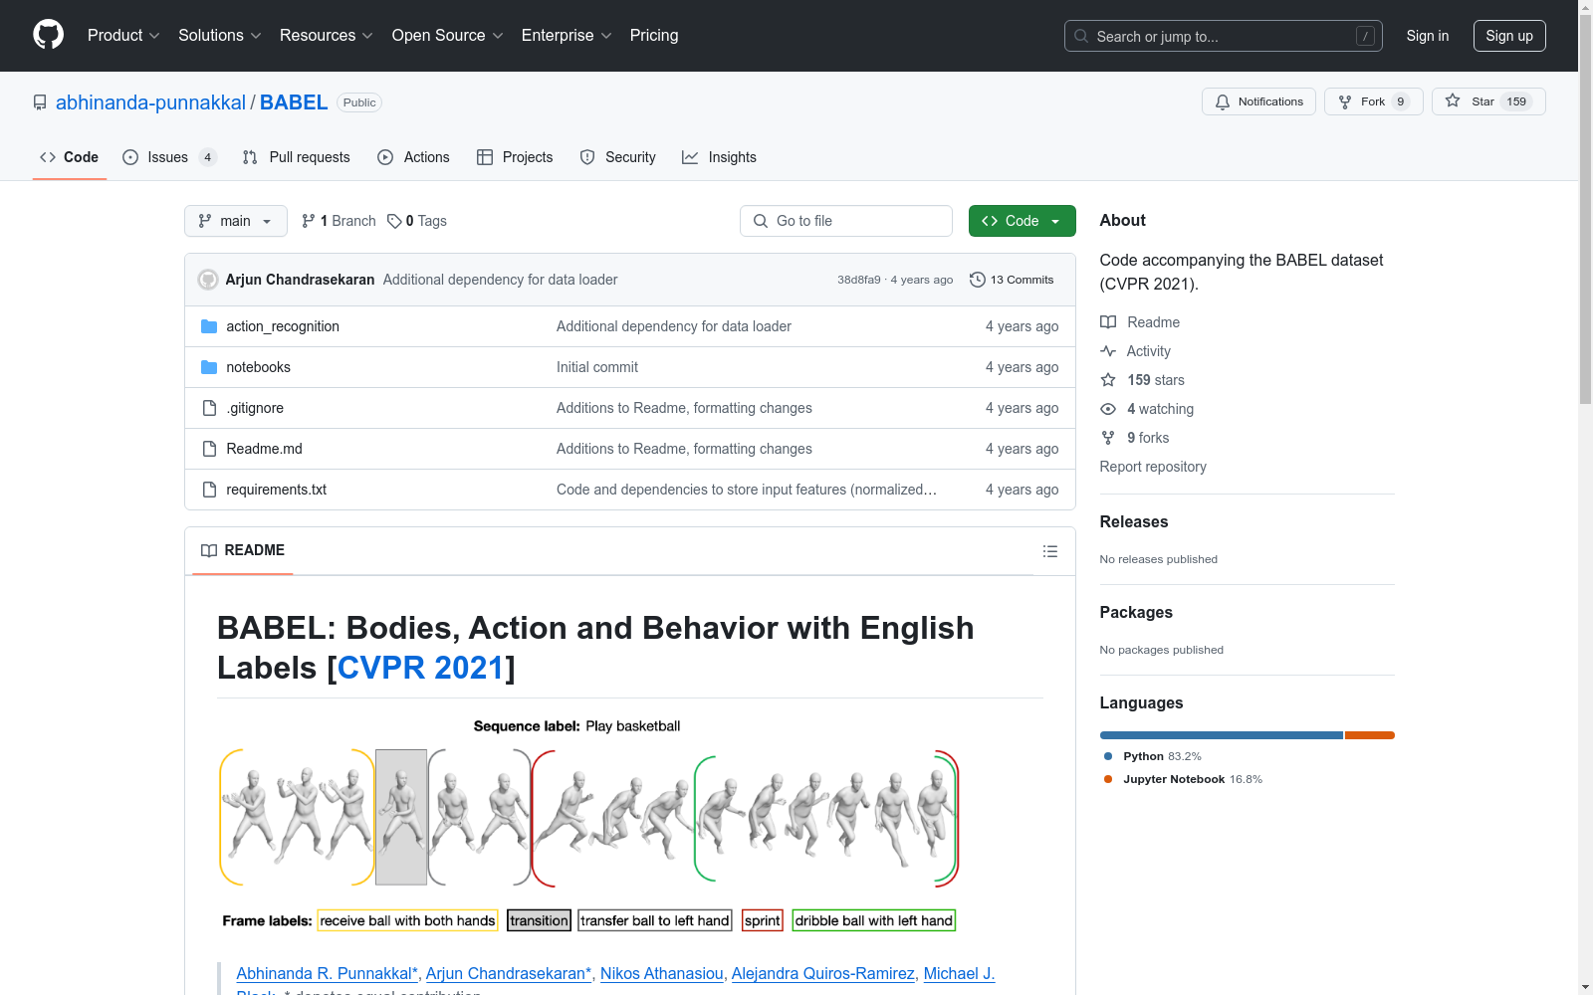Click the action_recognition folder icon
The width and height of the screenshot is (1593, 995).
coord(209,326)
